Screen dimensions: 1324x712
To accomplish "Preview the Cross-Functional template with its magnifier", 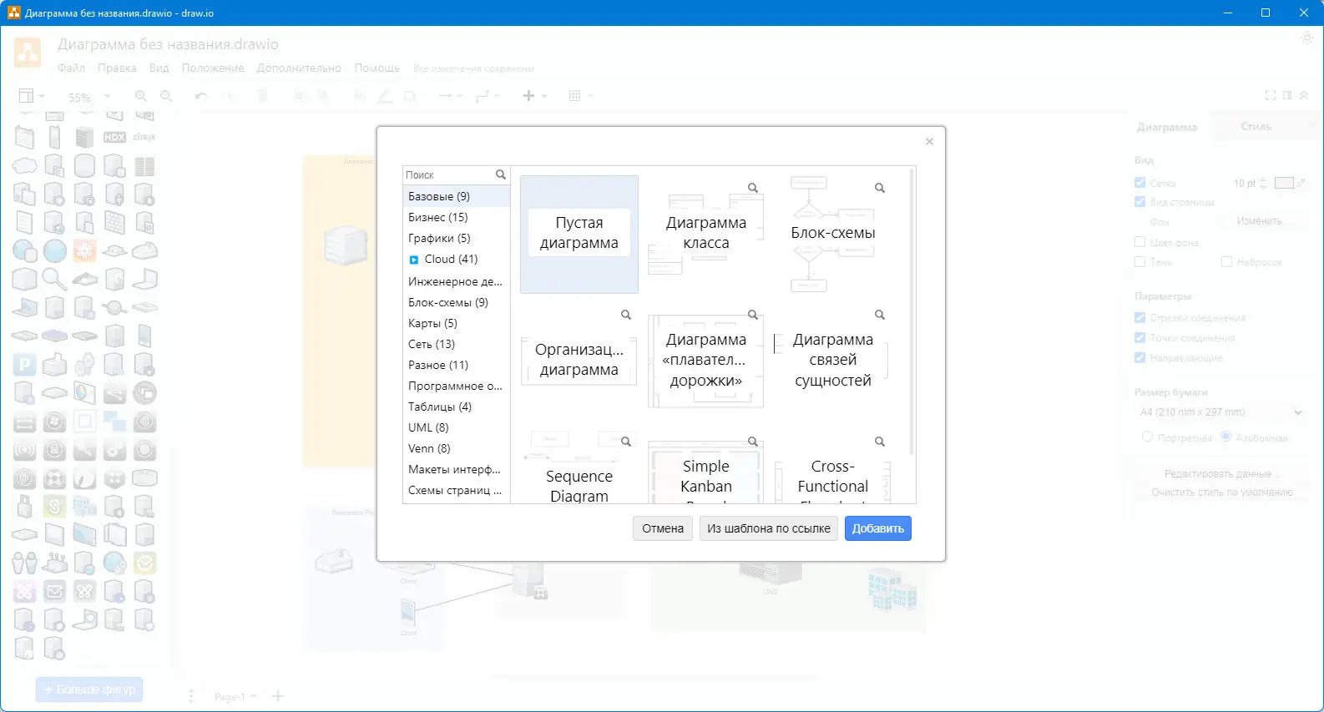I will pos(880,442).
